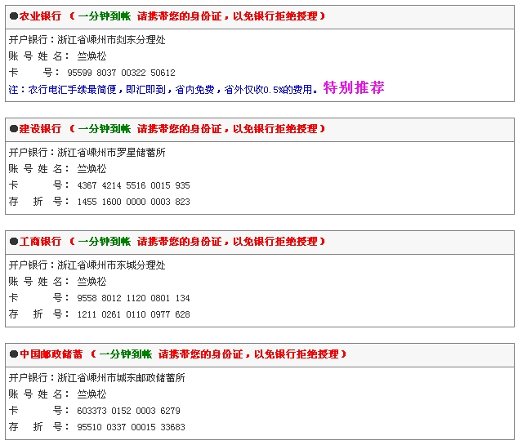The width and height of the screenshot is (518, 445).
Task: Click the 工商银行 passbook number 1211 0261 0110 0977 628
Action: click(x=133, y=314)
